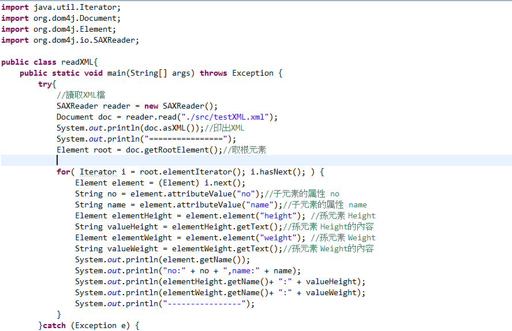This screenshot has height=331, width=512.
Task: Click the comment '//孫元素 Height'
Action: pos(343,216)
